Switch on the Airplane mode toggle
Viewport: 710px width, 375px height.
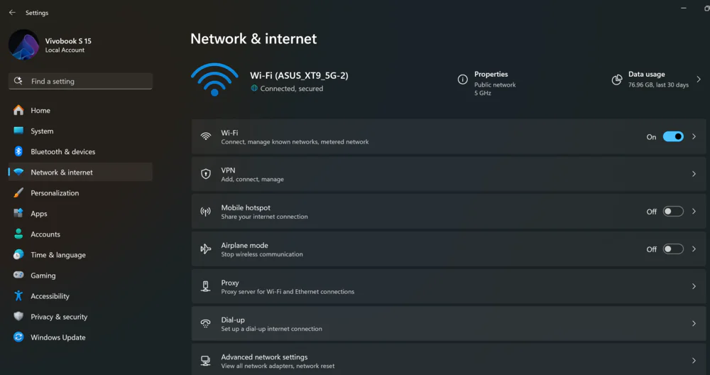pyautogui.click(x=673, y=249)
